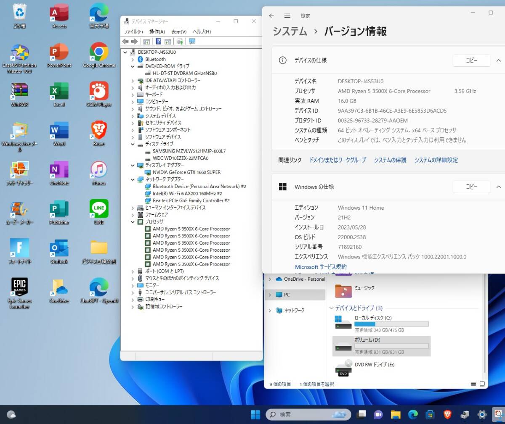Viewport: 505px width, 424px height.
Task: Select SAMSUNG MZVLW512HMJP-000L7 disk entry
Action: pos(189,151)
